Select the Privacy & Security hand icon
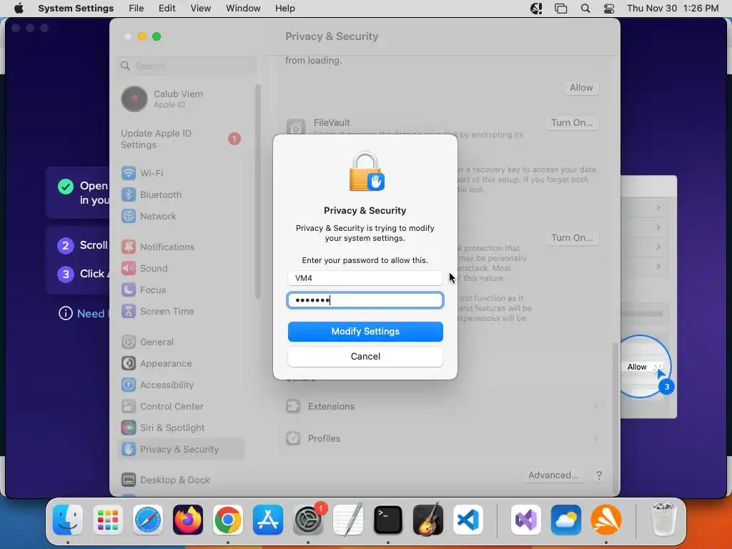 click(x=129, y=450)
